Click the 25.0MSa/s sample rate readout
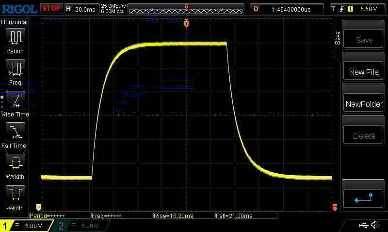388x232 pixels. point(113,6)
